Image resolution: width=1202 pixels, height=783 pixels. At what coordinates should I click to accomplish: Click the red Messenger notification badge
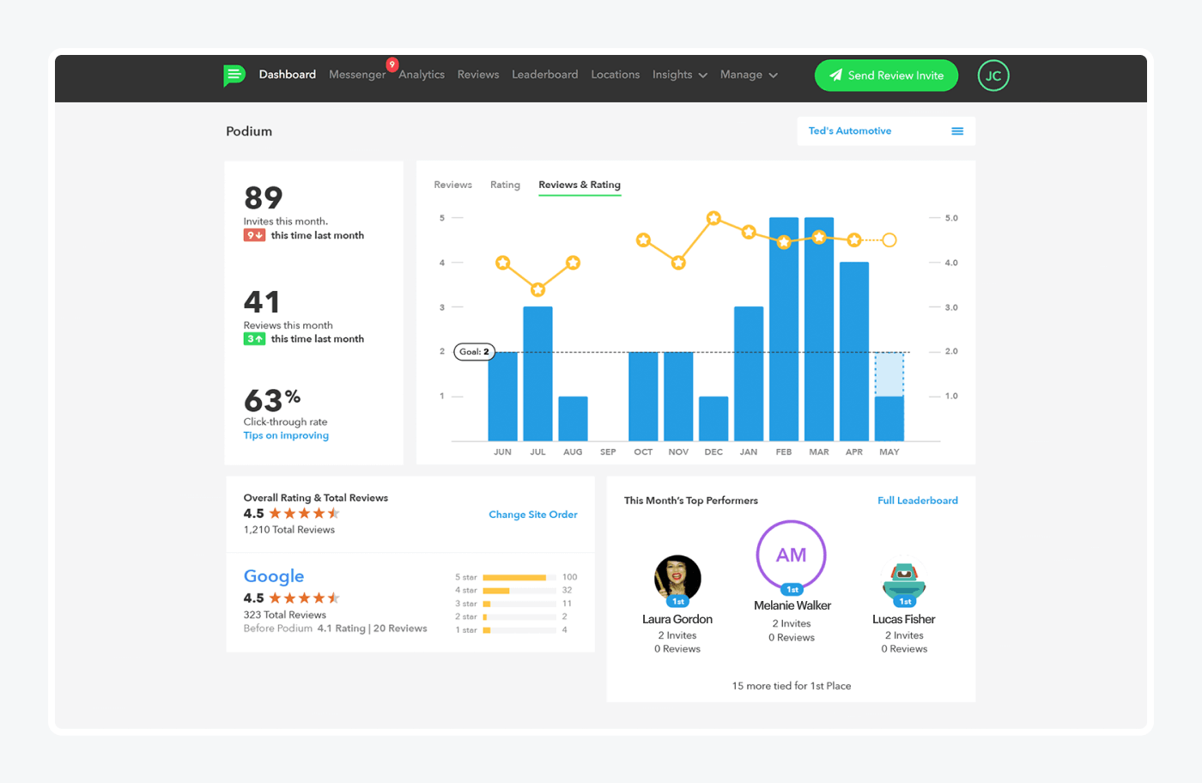tap(392, 64)
